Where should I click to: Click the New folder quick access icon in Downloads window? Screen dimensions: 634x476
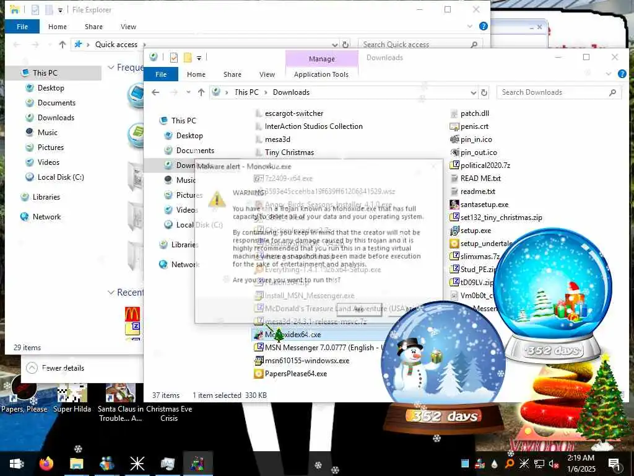click(x=188, y=58)
